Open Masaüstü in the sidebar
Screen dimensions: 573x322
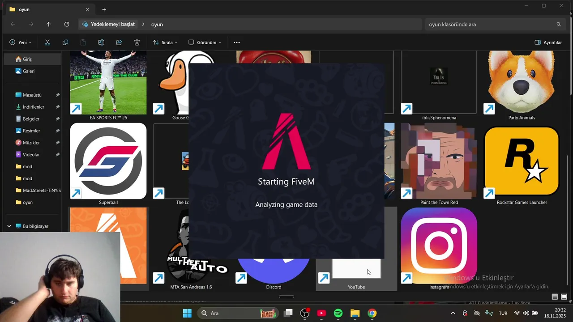tap(32, 95)
